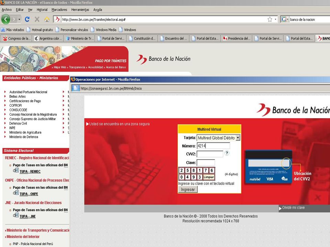Click virtual keypad digit 4
The image size is (330, 247).
click(x=188, y=177)
